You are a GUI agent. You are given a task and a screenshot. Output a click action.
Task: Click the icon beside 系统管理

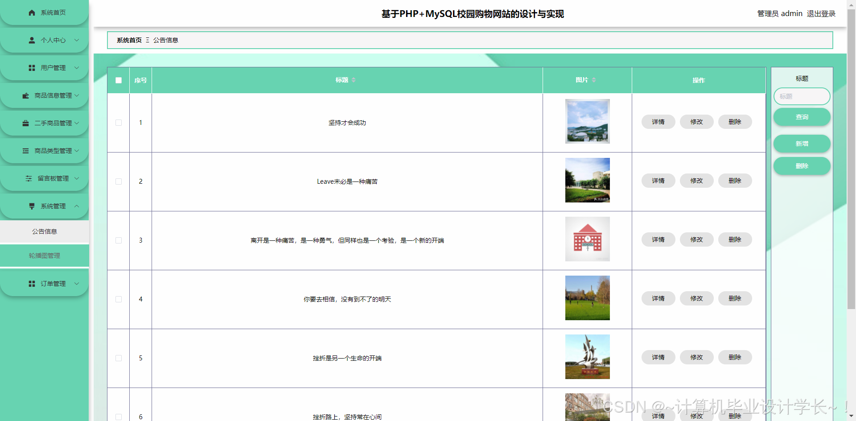32,206
